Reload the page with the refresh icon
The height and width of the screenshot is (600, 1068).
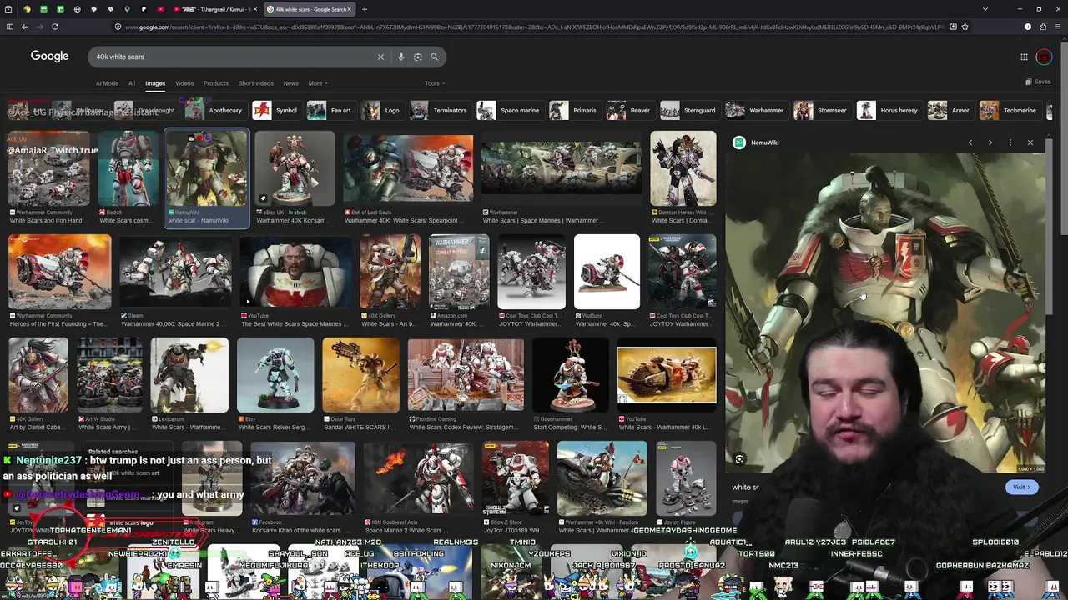pyautogui.click(x=55, y=27)
